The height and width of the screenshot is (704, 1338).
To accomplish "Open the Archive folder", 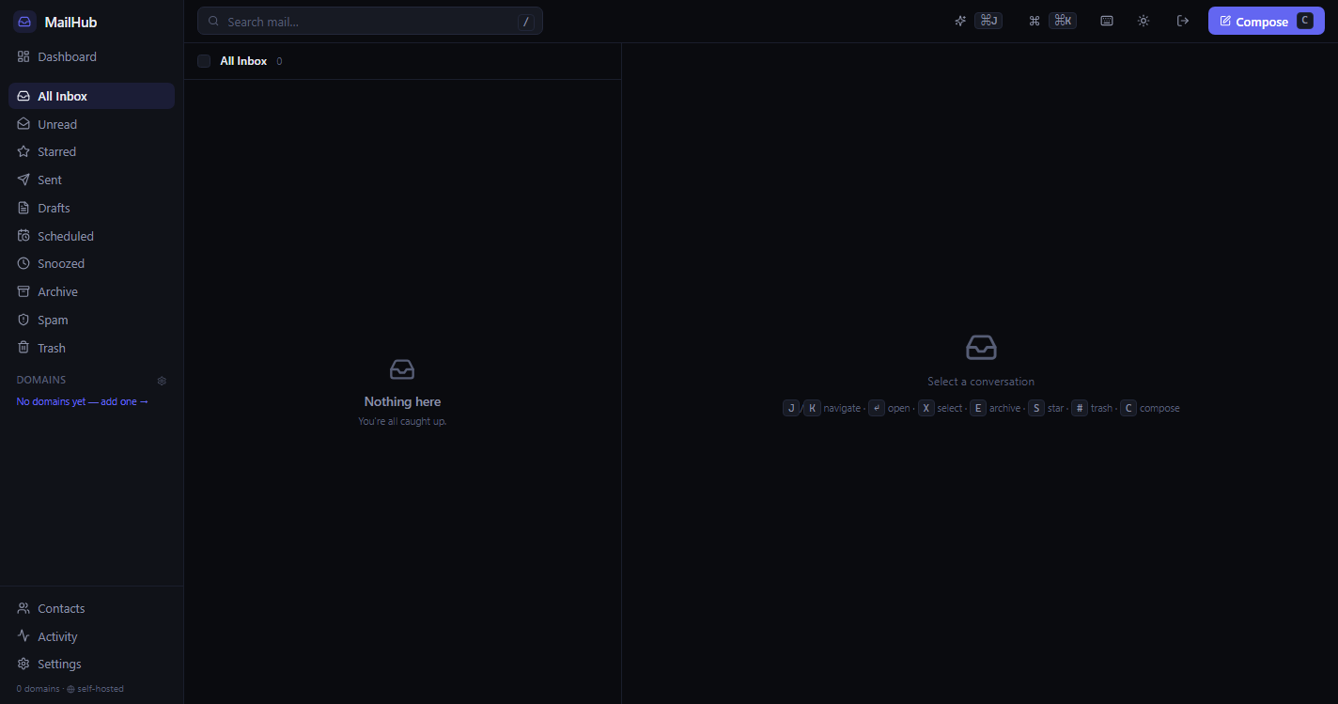I will [91, 291].
